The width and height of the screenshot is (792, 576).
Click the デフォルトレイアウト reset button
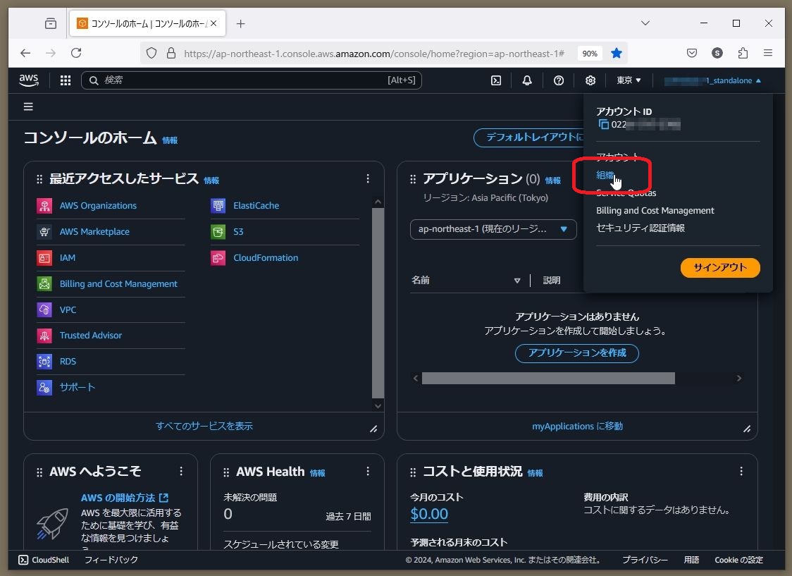pos(528,137)
